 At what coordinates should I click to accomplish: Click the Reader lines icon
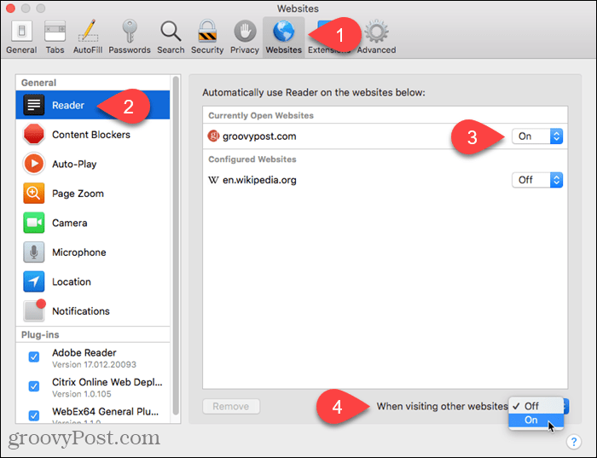point(34,105)
